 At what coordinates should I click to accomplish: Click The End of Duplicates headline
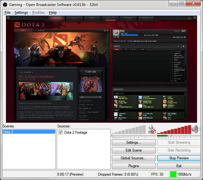pos(36,76)
